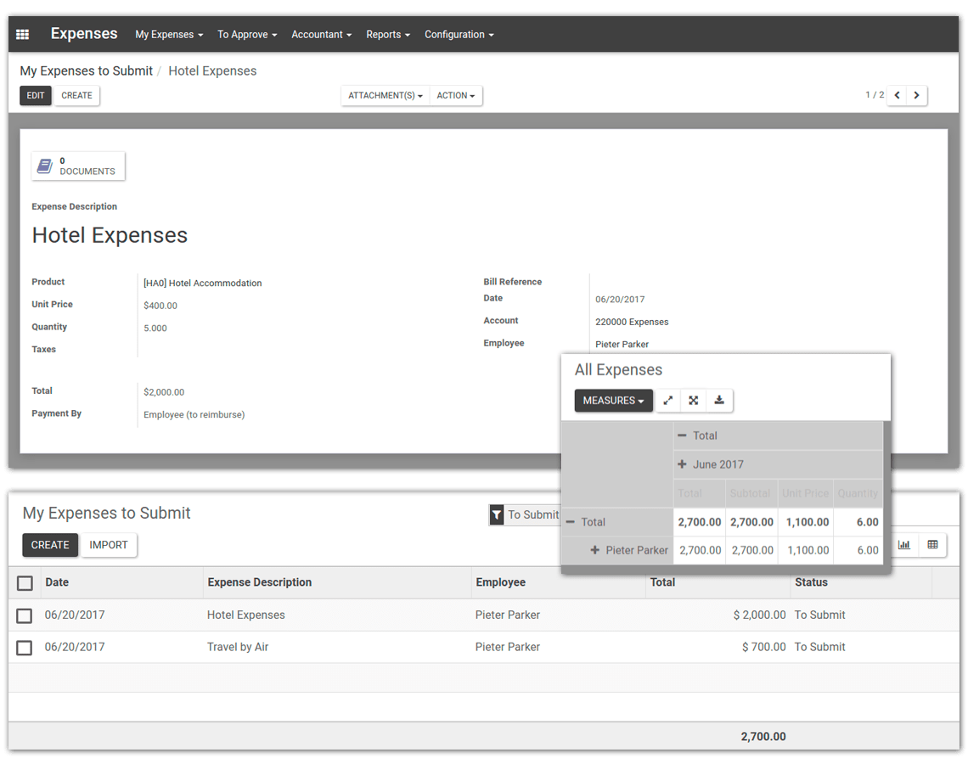Screen dimensions: 968x764
Task: Switch to the pivot table view
Action: (x=932, y=545)
